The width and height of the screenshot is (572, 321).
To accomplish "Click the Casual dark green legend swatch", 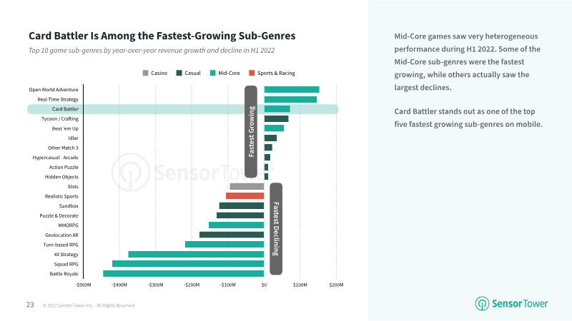I will coord(179,73).
